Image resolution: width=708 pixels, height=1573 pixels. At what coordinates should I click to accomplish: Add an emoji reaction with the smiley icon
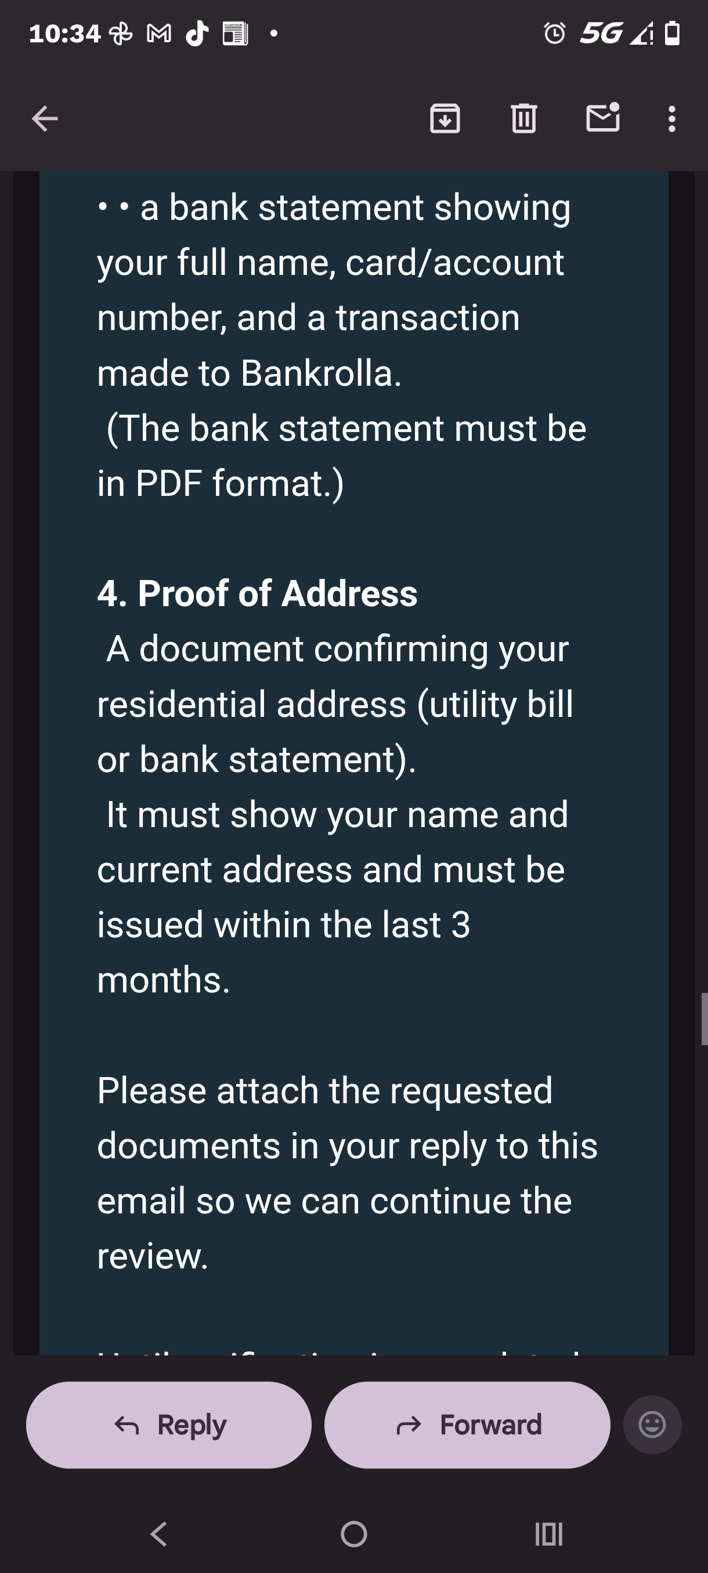click(652, 1425)
